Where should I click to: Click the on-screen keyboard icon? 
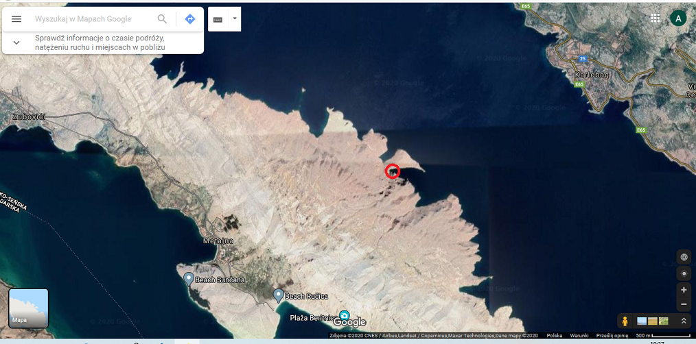(218, 19)
